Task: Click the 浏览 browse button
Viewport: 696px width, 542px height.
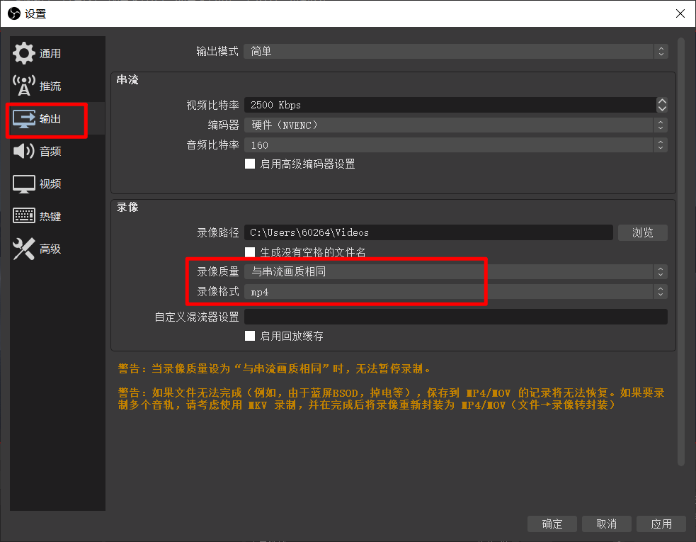Action: (x=643, y=232)
